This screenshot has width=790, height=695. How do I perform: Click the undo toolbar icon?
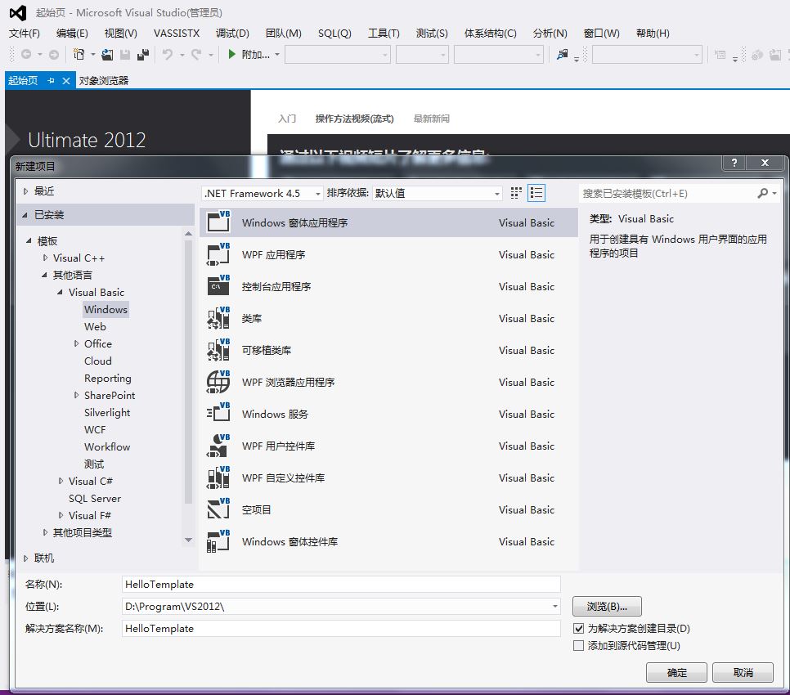click(x=168, y=55)
